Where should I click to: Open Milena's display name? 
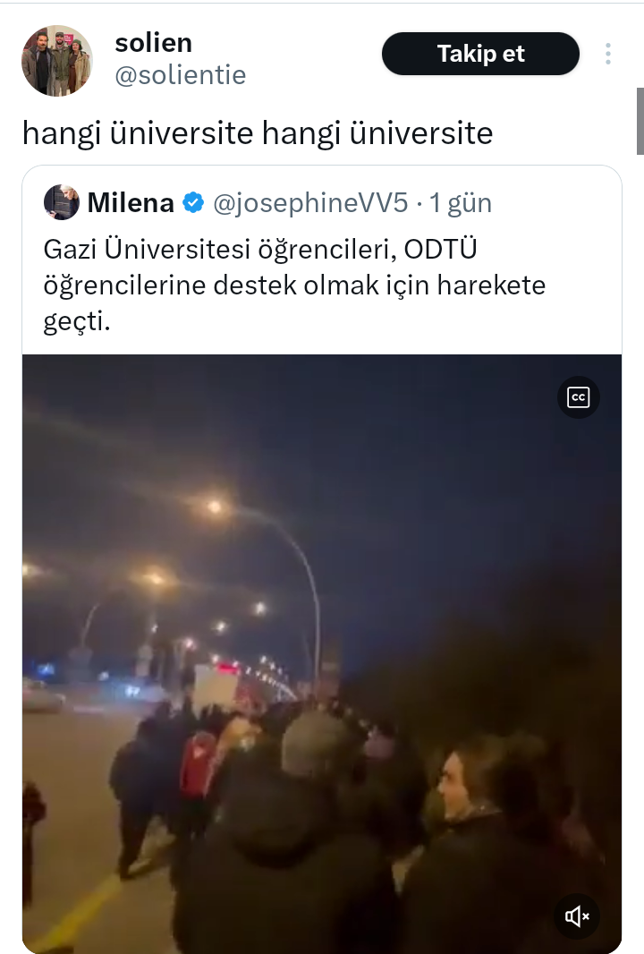pyautogui.click(x=131, y=202)
